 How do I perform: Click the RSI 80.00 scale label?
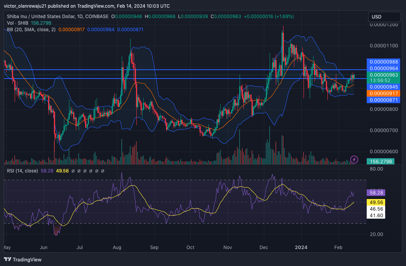point(376,169)
